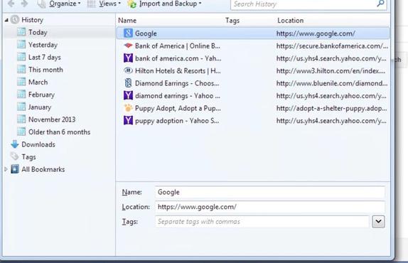The height and width of the screenshot is (263, 408).
Task: Click the www3.hilton.com location cell
Action: tap(331, 71)
